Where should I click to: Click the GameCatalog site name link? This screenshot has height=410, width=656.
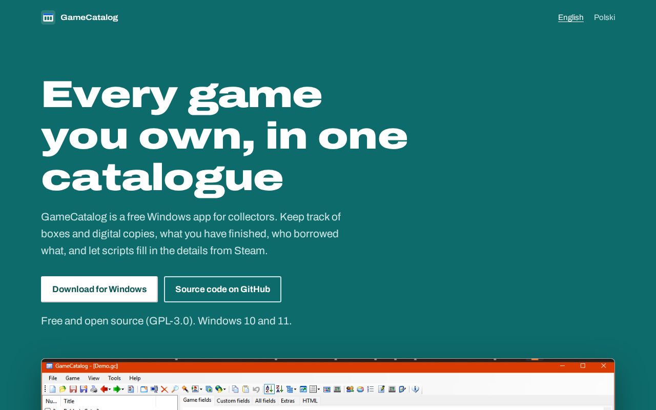89,17
